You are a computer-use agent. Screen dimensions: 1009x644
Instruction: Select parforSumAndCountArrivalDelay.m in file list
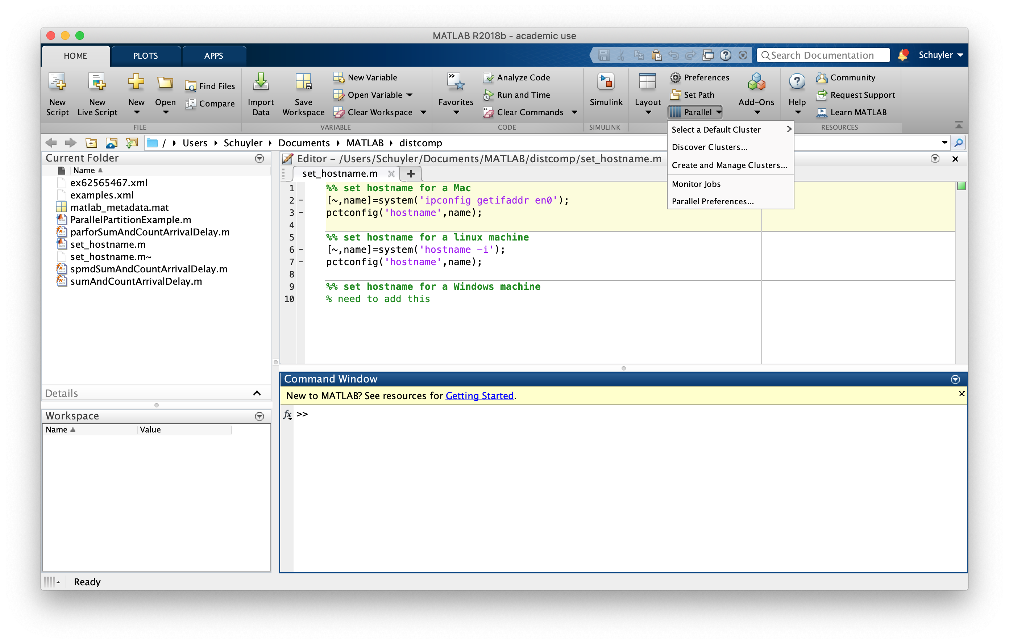150,233
